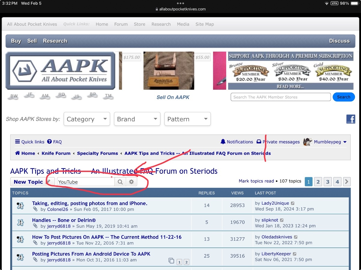Open topic Handles -- Bone or Delrin

coord(64,220)
